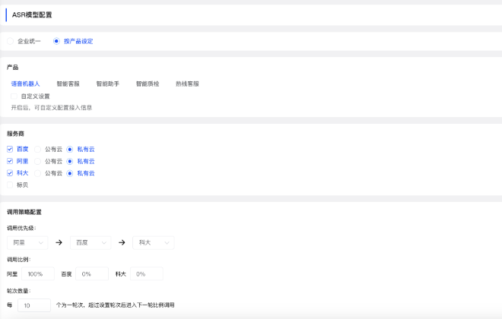502x319 pixels.
Task: Enable the 自定义设置 checkbox
Action: click(14, 96)
